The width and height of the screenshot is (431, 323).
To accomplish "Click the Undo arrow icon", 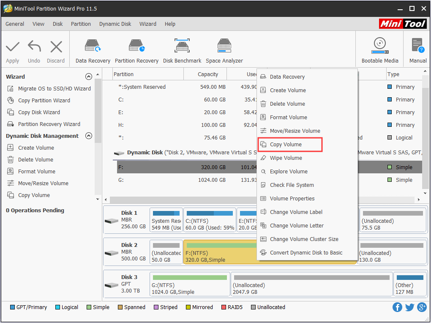I will 34,46.
